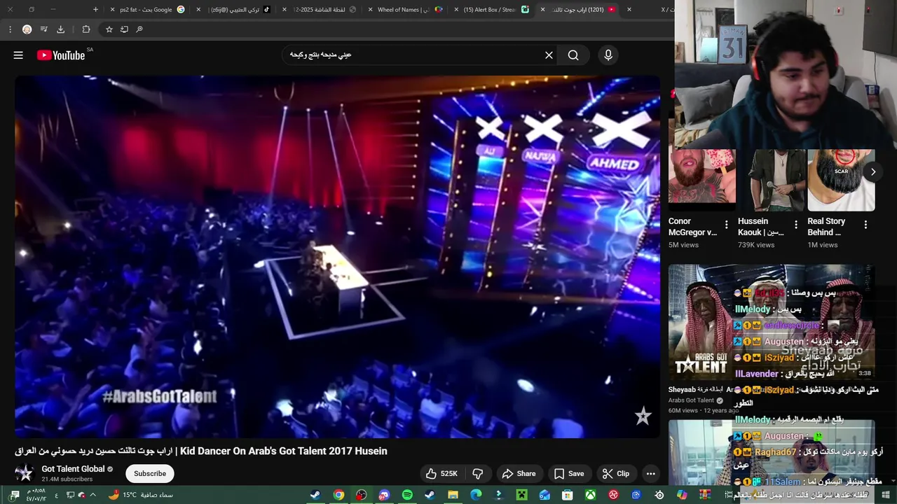This screenshot has height=504, width=897.
Task: Click the video title text
Action: [201, 451]
